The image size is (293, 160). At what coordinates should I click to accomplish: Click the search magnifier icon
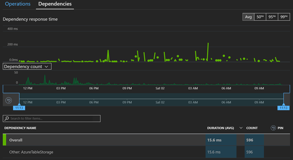7,118
